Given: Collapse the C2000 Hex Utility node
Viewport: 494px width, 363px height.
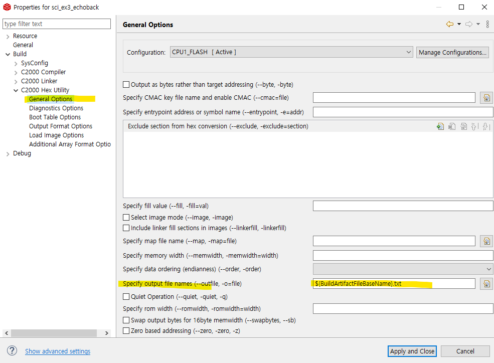Looking at the screenshot, I should coord(16,91).
